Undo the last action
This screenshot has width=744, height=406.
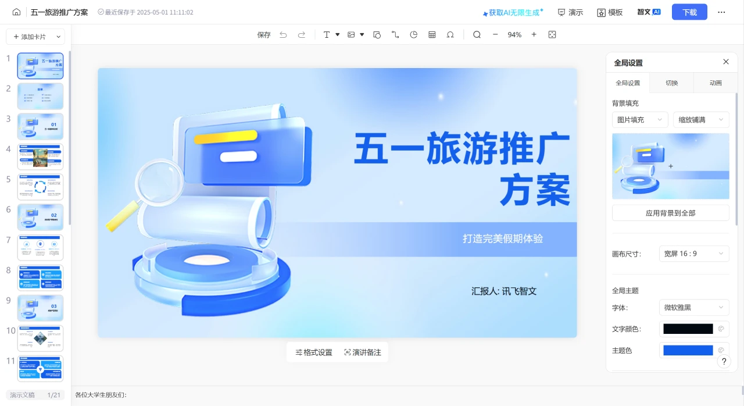tap(283, 34)
